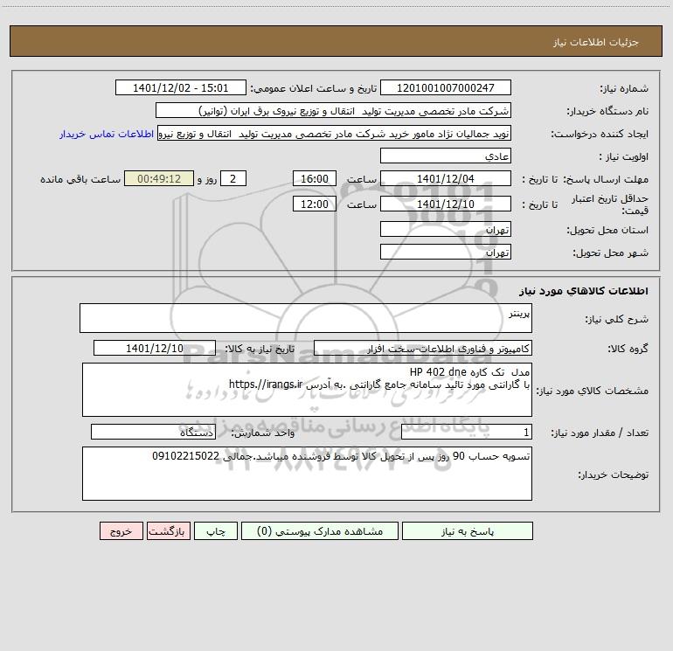Click request creator field نوید جمالیان نژاد

coord(335,134)
